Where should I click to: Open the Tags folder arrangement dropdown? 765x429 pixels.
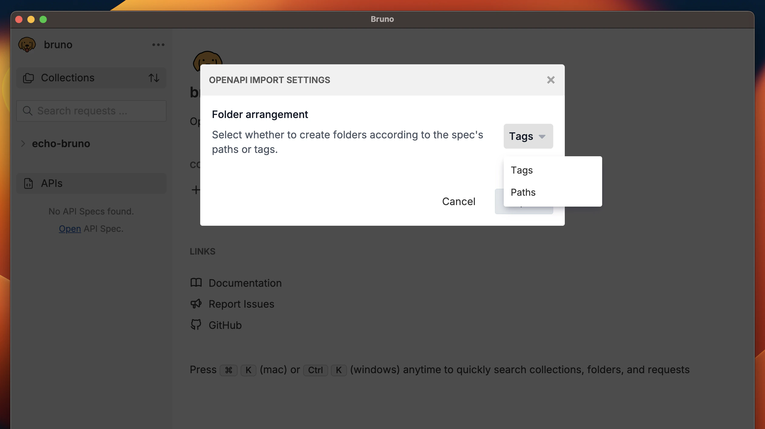point(528,136)
